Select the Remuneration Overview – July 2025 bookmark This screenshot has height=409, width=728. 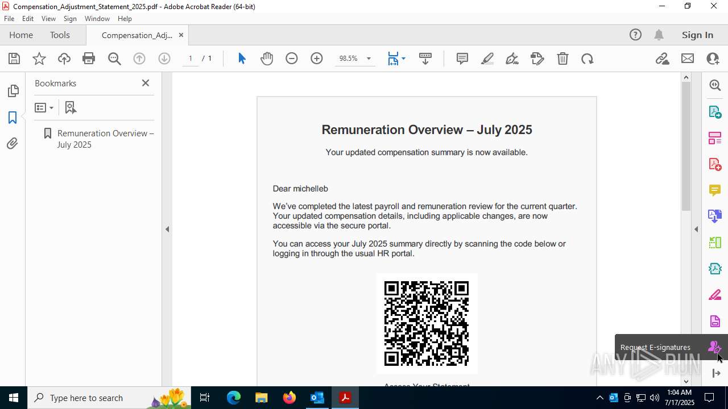coord(106,139)
